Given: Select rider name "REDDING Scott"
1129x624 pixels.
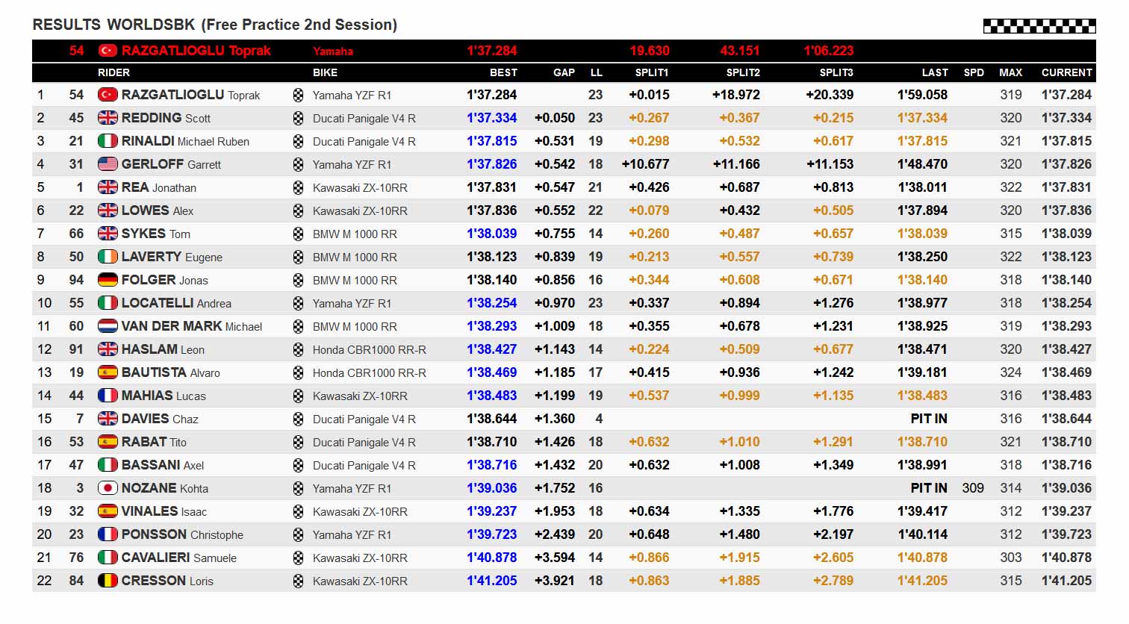Looking at the screenshot, I should (x=166, y=118).
